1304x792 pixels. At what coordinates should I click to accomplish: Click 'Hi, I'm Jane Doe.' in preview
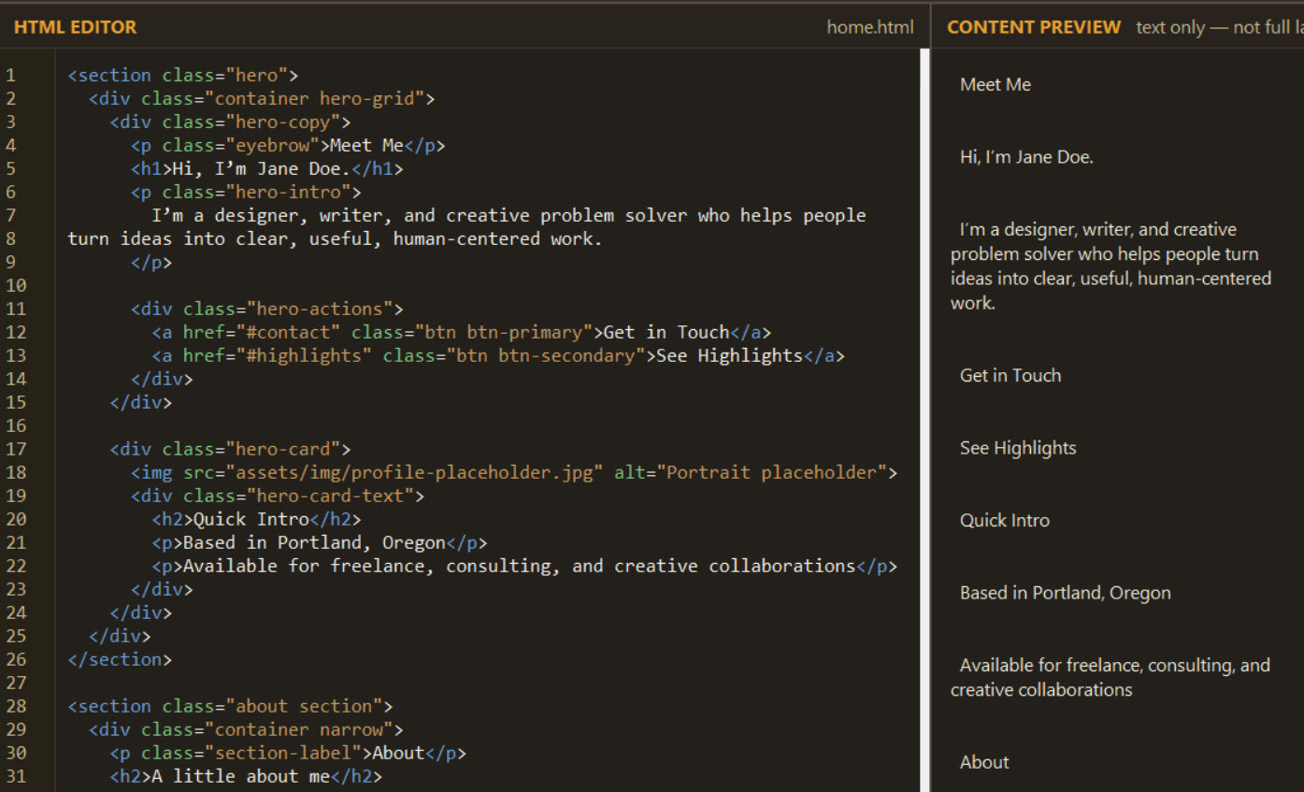coord(1026,157)
